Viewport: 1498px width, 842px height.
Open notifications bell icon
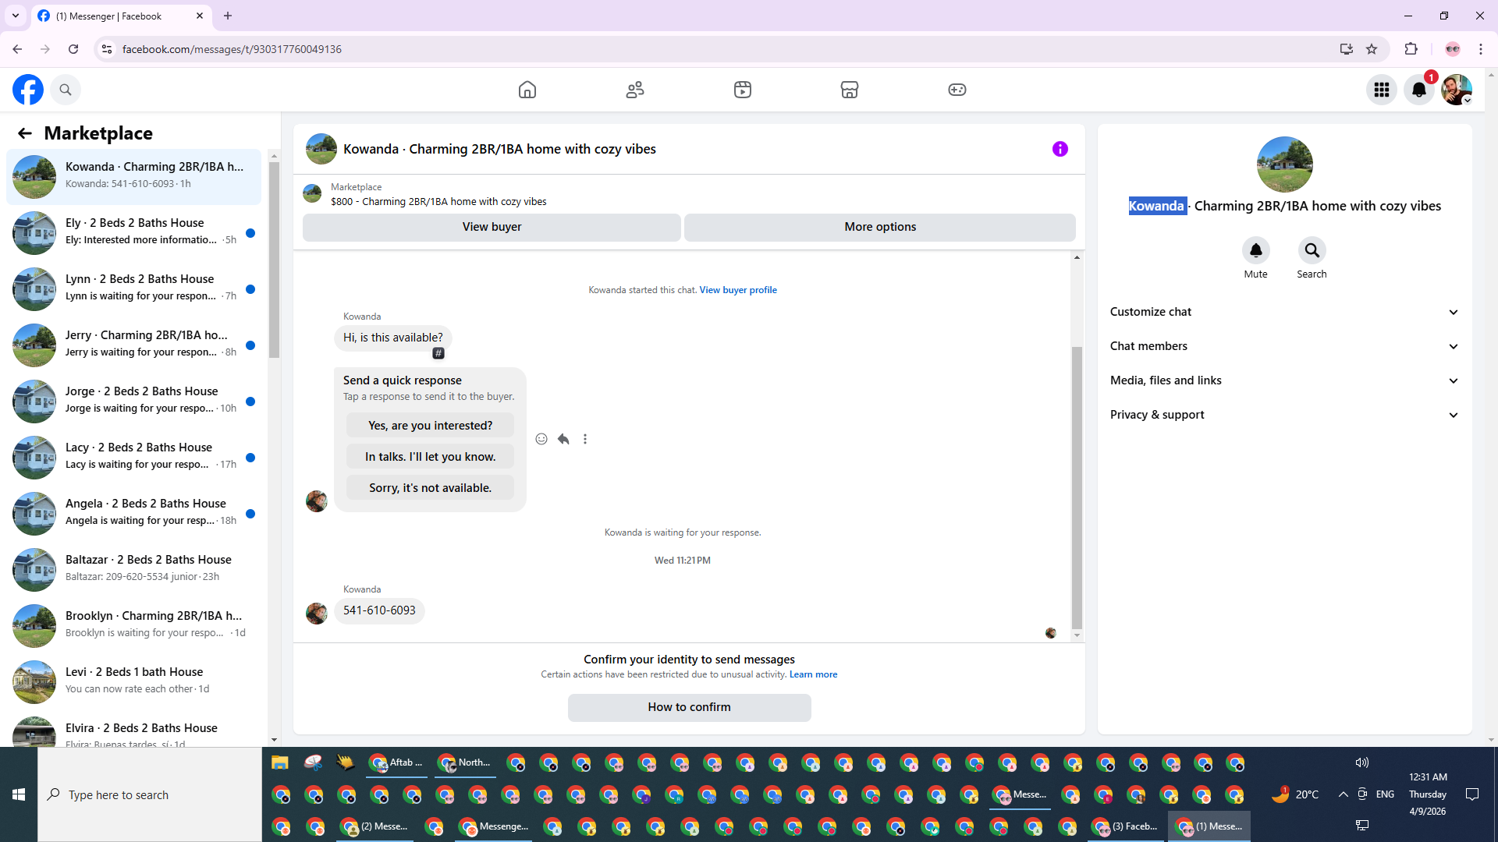point(1419,90)
